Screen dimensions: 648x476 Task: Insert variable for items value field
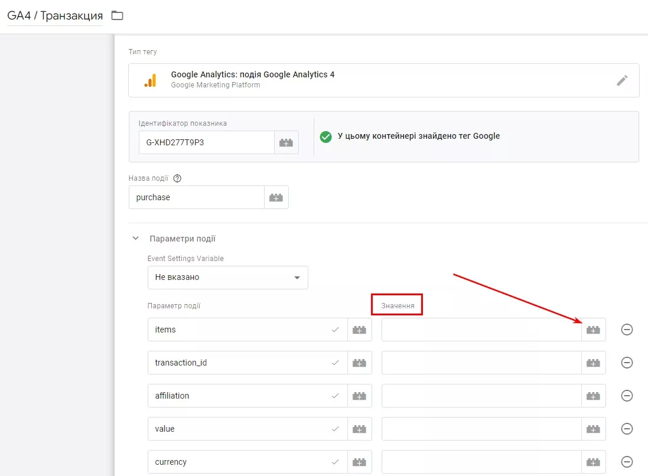594,330
